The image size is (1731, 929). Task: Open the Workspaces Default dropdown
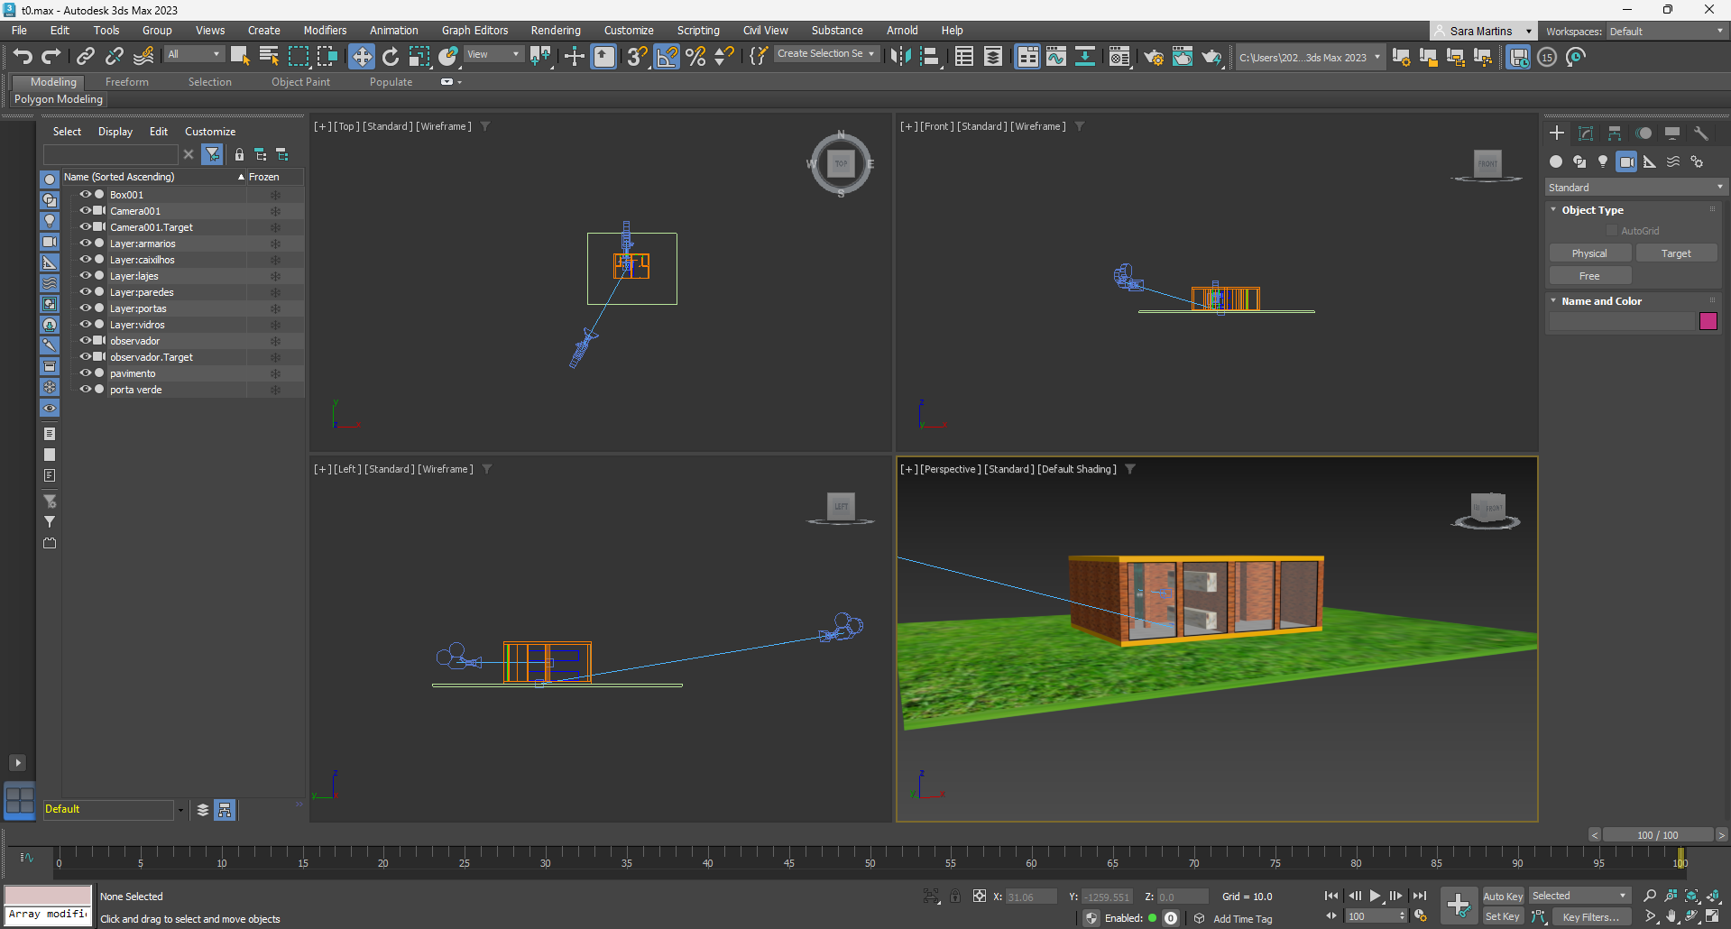(x=1665, y=32)
